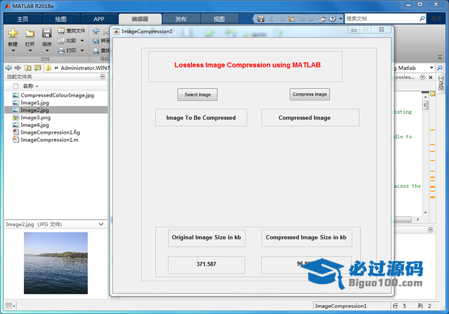Open the 新建 dropdown arrow
Screen dimensions: 449x314
[13, 51]
